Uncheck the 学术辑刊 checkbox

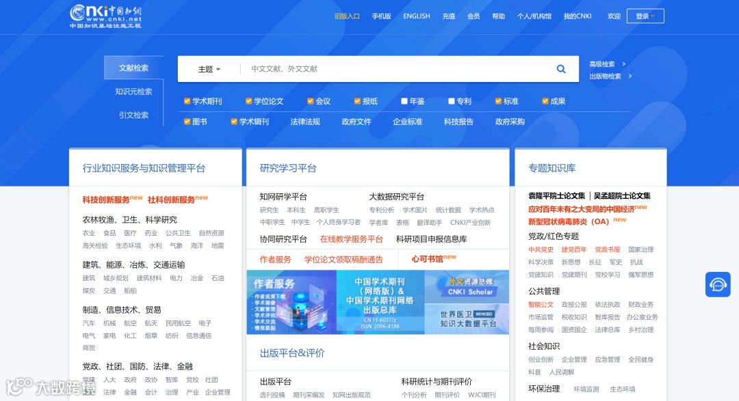[x=234, y=122]
